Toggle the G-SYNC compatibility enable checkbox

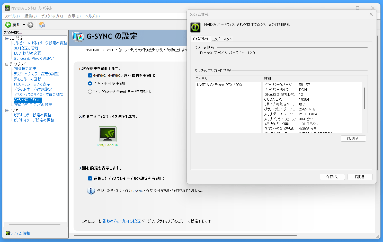90,75
